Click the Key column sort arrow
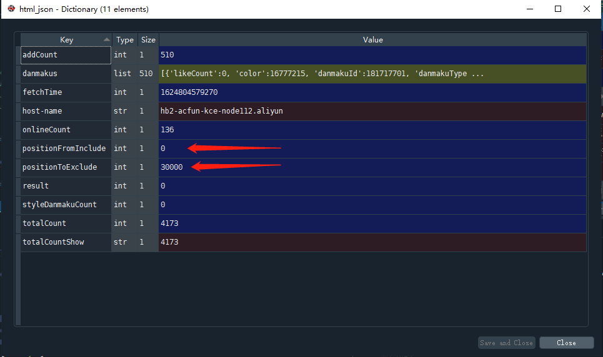 pyautogui.click(x=106, y=39)
